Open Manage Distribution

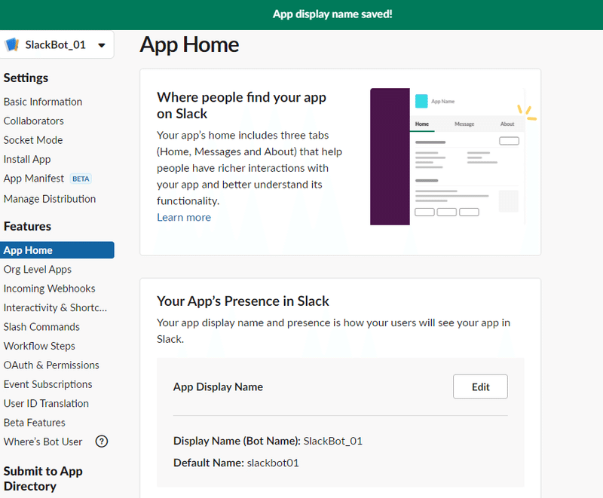(x=50, y=199)
